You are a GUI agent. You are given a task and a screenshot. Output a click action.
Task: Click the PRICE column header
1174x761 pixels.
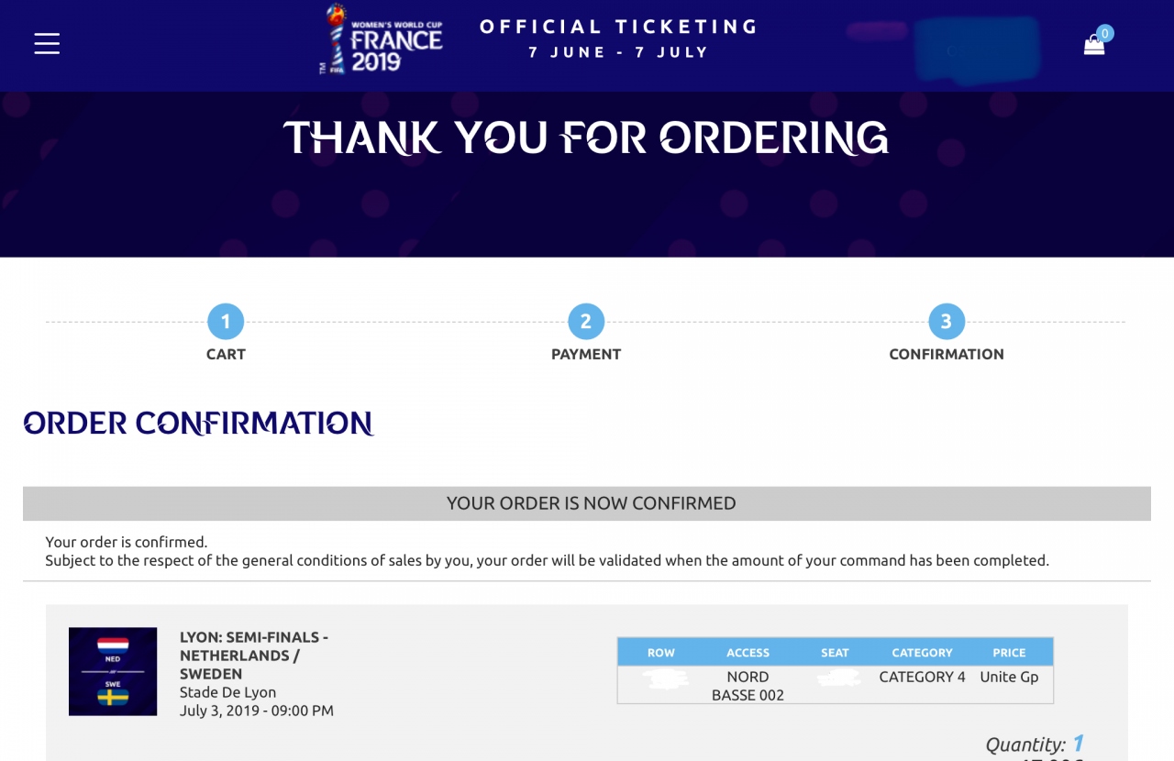1009,653
